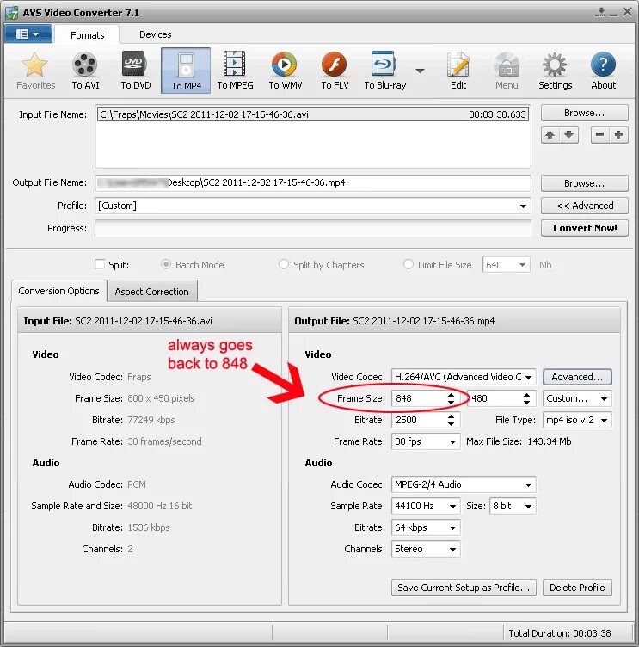Select the To MP4 format
The height and width of the screenshot is (647, 639).
point(186,71)
